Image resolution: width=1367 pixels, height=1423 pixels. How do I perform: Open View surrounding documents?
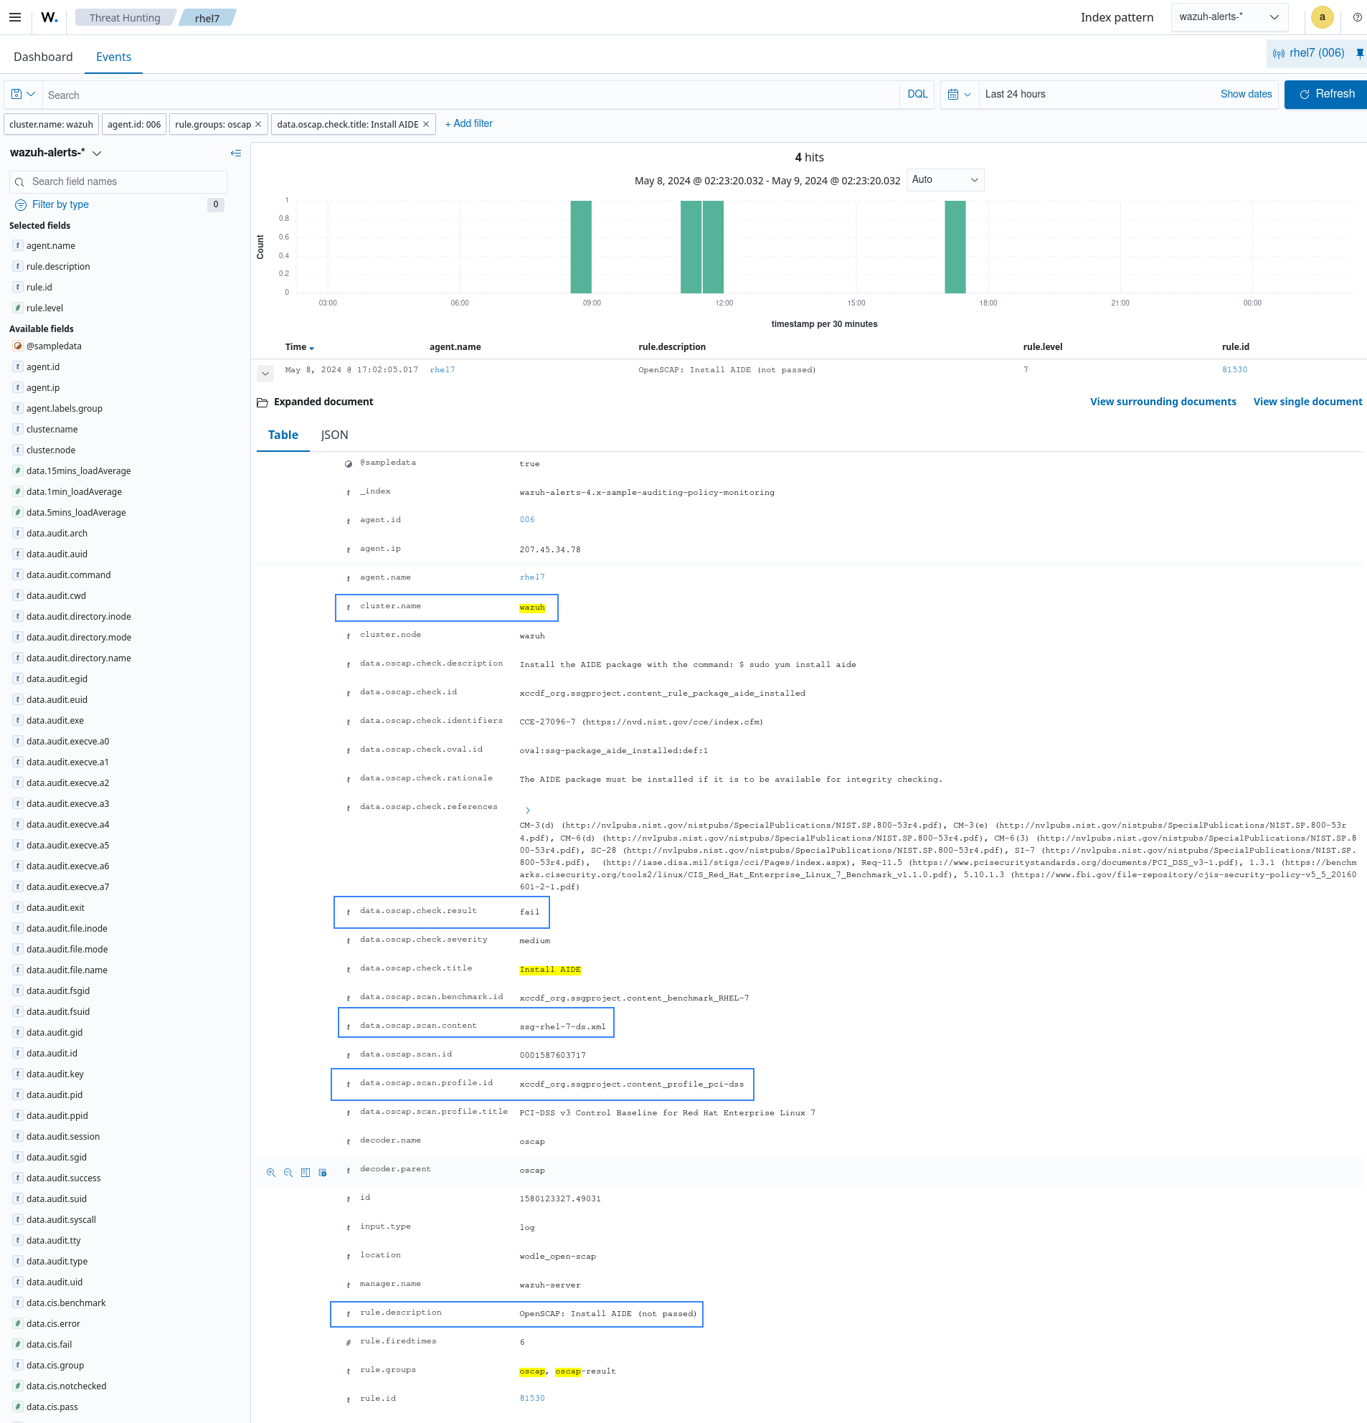[x=1163, y=402]
